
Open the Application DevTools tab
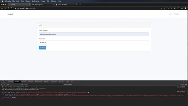(x=54, y=82)
